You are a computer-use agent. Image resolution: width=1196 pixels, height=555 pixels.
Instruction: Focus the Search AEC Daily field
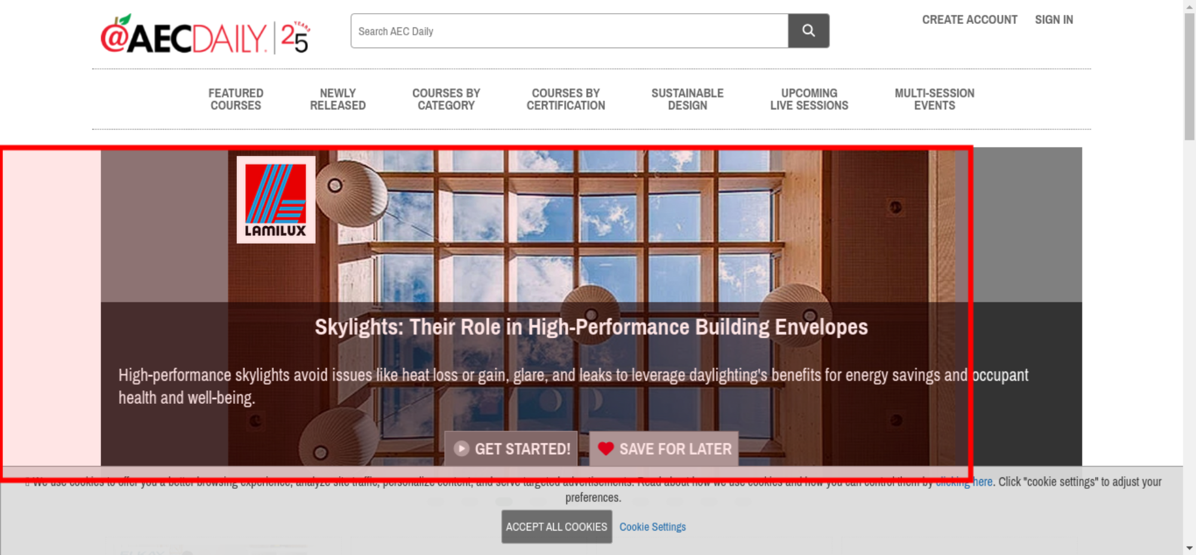tap(569, 30)
